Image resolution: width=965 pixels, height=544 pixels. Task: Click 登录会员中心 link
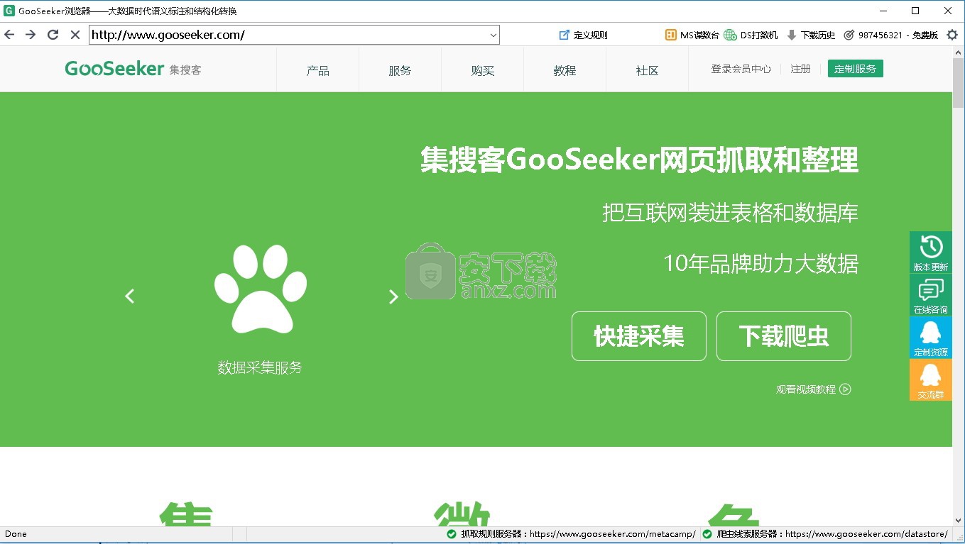pyautogui.click(x=741, y=69)
